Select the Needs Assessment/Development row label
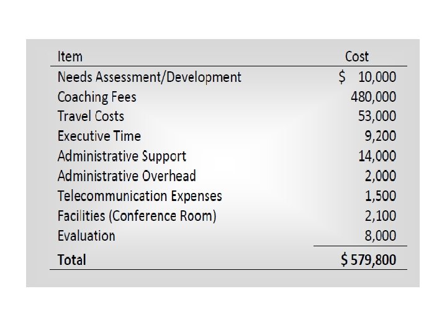The width and height of the screenshot is (447, 335). point(150,77)
